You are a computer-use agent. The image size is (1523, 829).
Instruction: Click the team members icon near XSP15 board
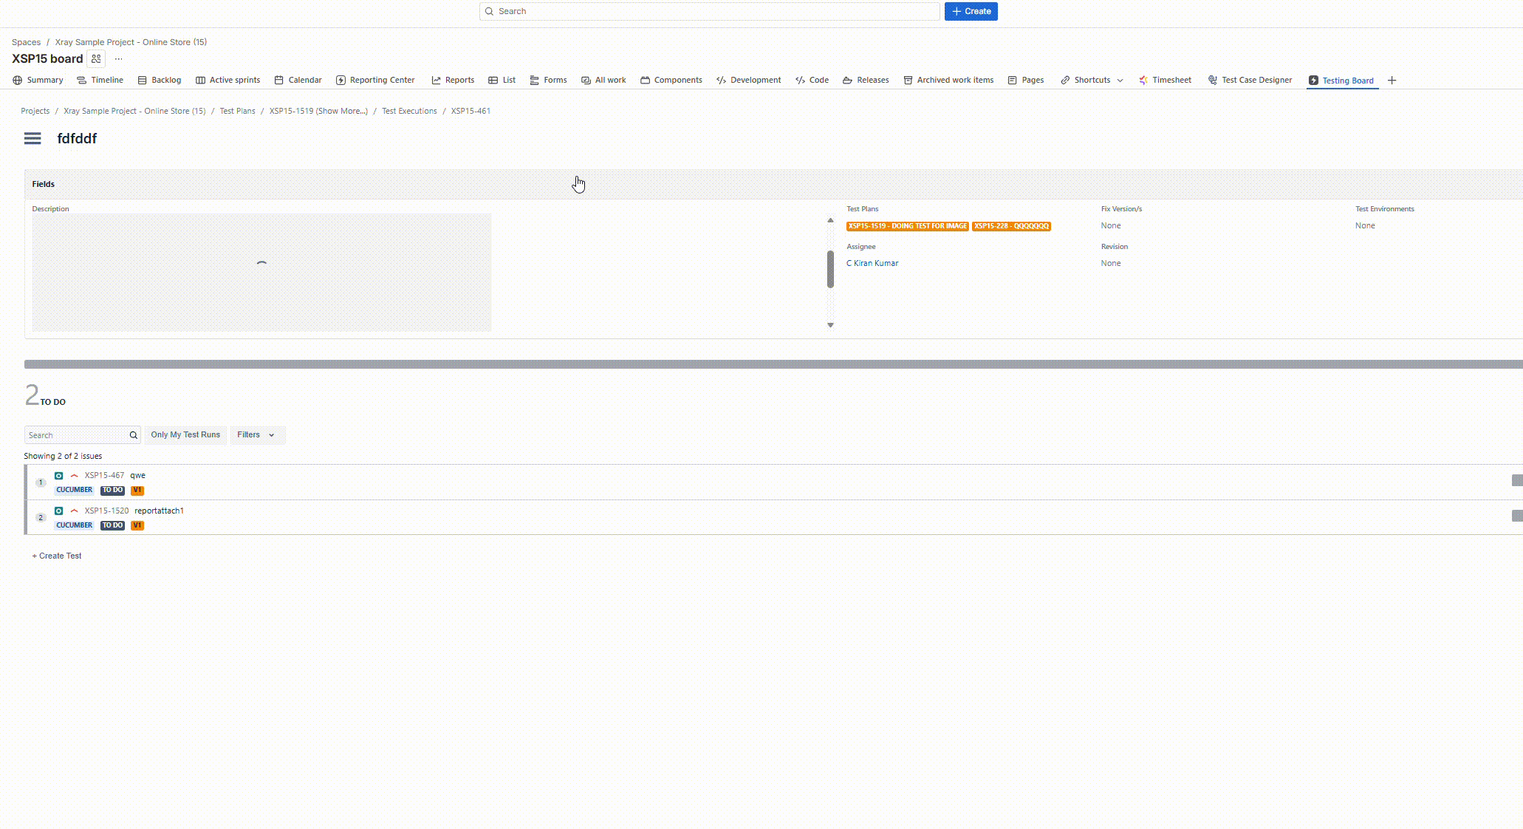pos(96,59)
